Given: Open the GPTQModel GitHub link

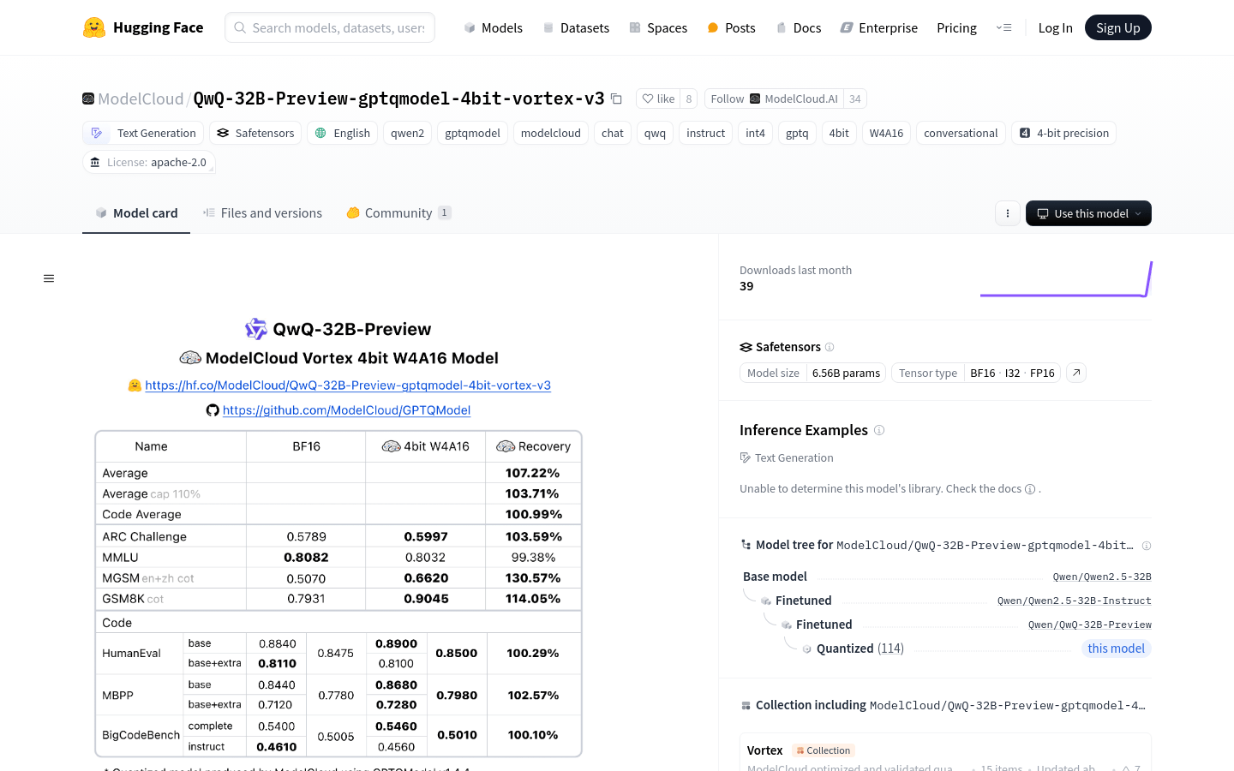Looking at the screenshot, I should pyautogui.click(x=346, y=410).
